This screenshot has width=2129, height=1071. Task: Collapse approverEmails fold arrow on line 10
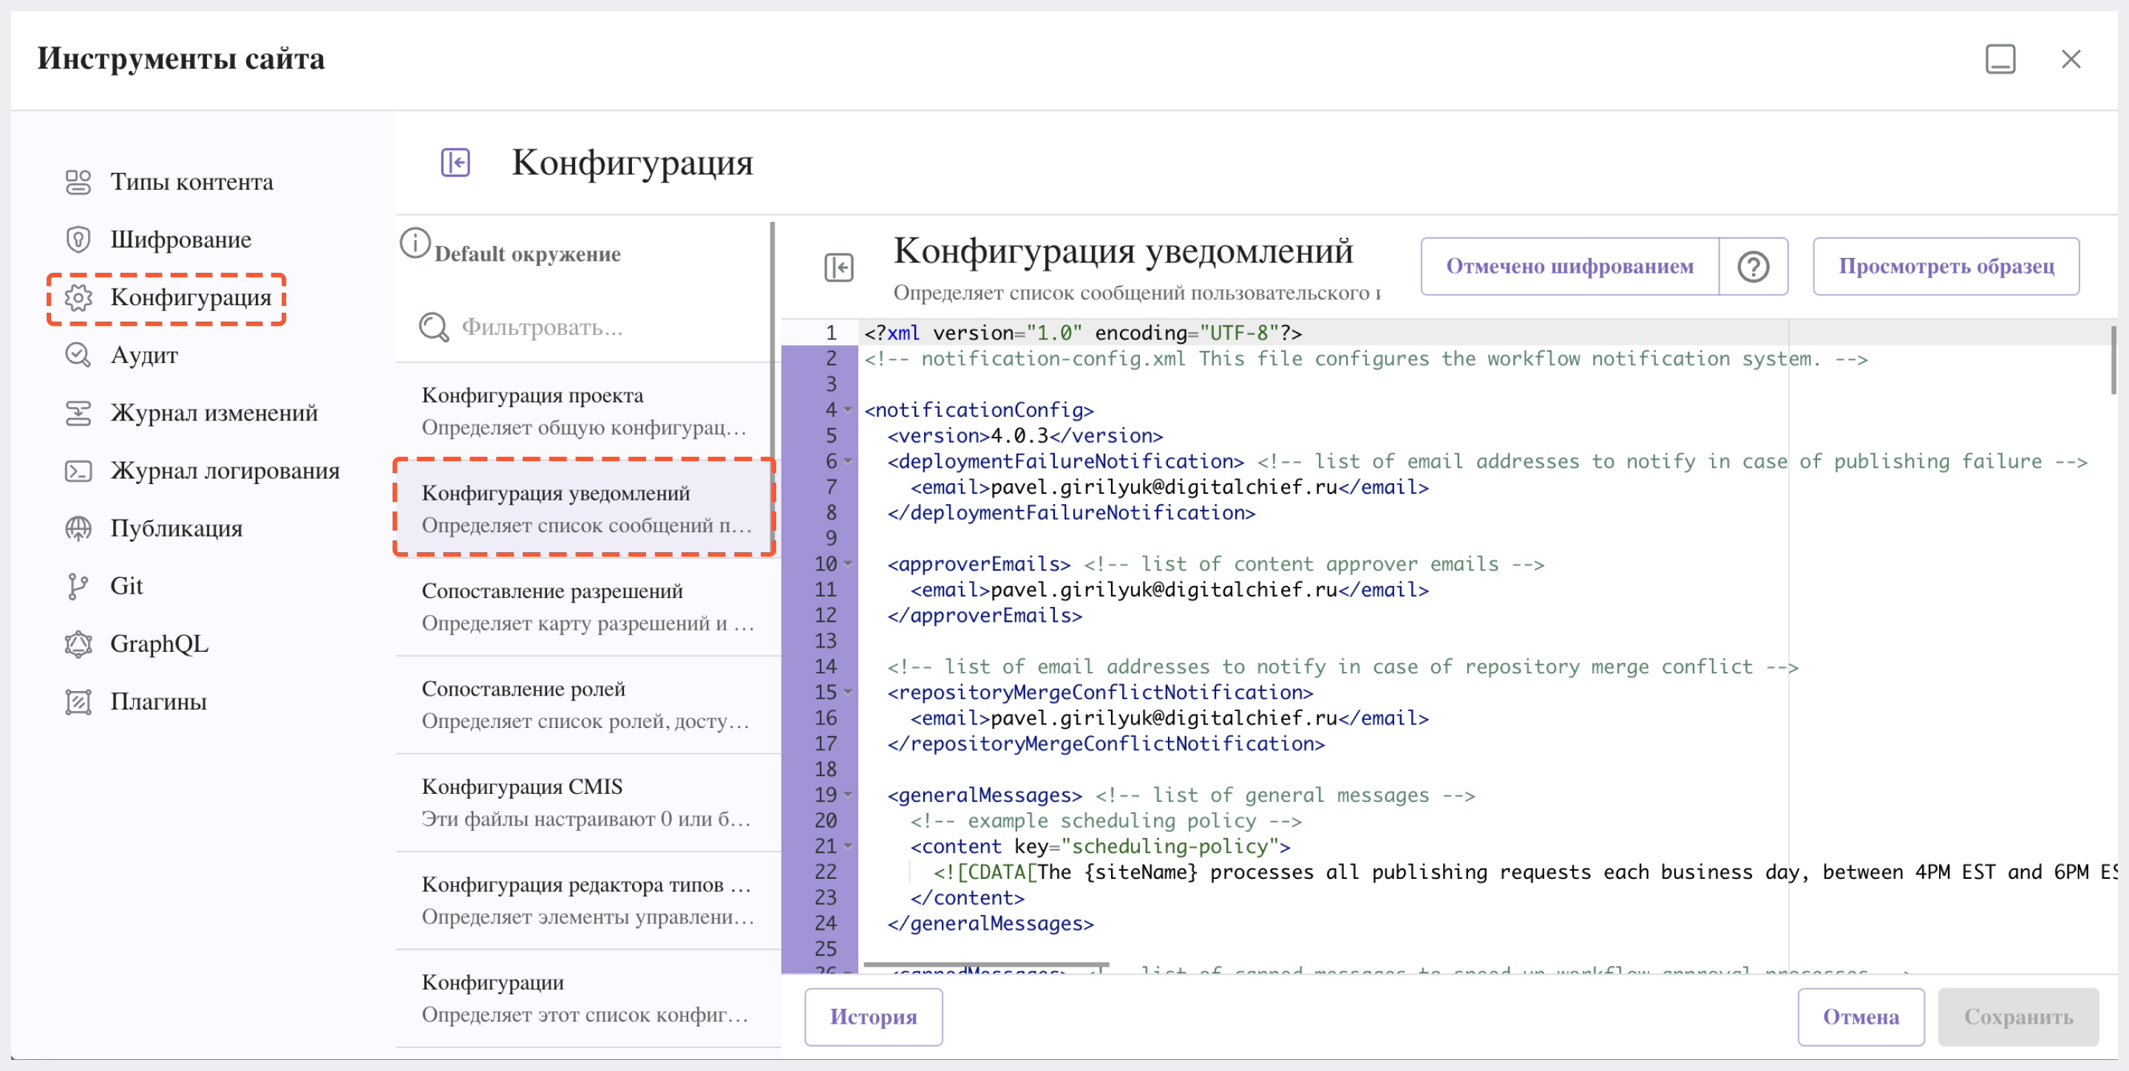(848, 565)
